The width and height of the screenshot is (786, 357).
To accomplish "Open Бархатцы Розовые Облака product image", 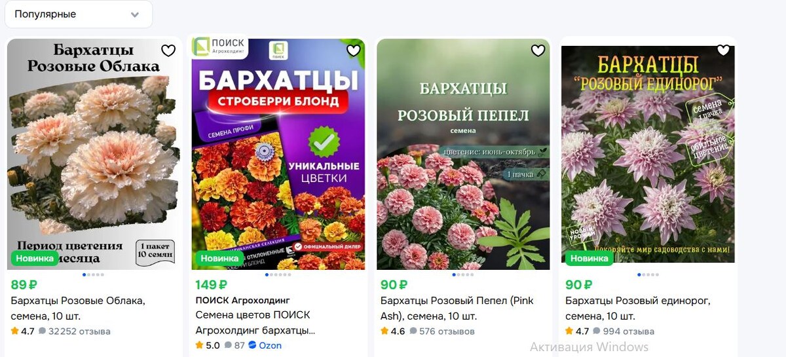I will (x=93, y=154).
